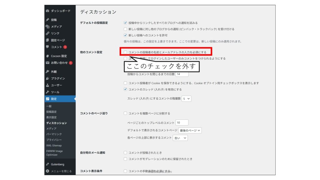Open thread depth dropdown showing 5

(x=186, y=98)
